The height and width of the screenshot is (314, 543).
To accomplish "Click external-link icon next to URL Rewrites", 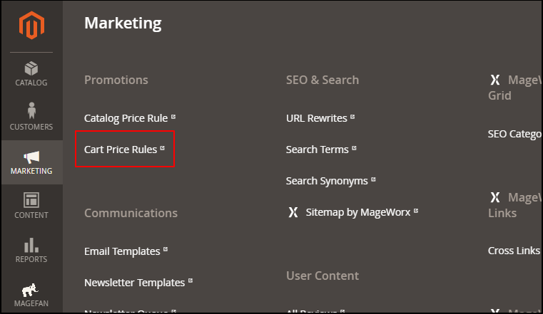I will coord(352,117).
